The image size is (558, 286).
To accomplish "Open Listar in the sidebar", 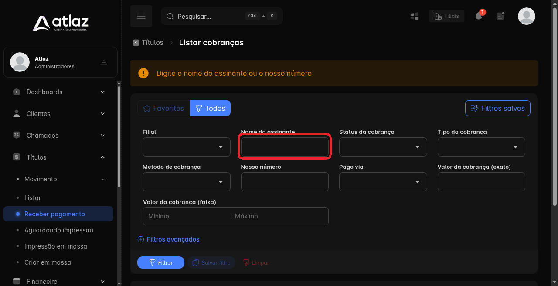I will (33, 198).
